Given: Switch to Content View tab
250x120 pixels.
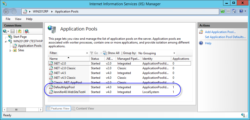Looking at the screenshot, I should click(x=83, y=108).
